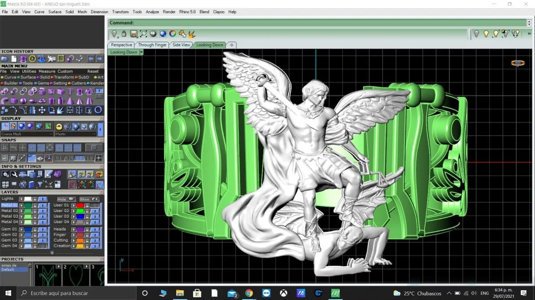Toggle visibility of User 01 layer
The width and height of the screenshot is (535, 300).
click(x=95, y=205)
